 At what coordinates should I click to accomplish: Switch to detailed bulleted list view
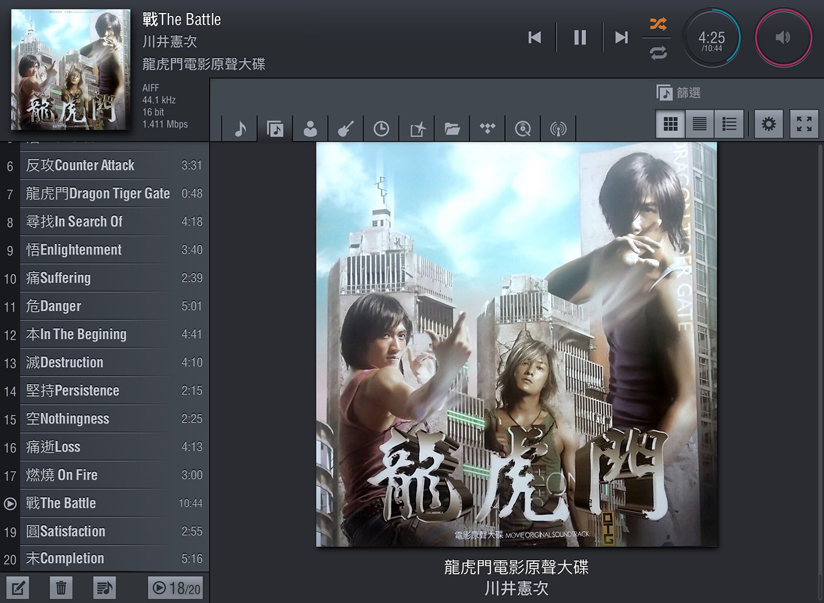tap(729, 124)
